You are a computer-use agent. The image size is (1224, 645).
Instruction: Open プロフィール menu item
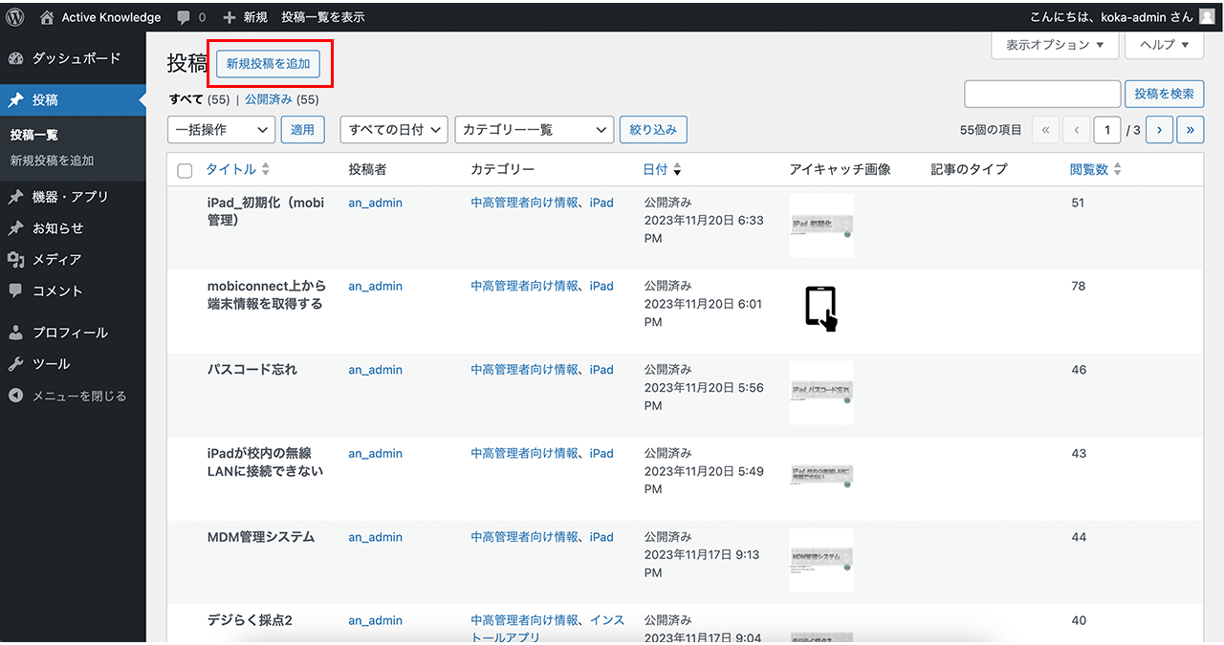(x=73, y=333)
